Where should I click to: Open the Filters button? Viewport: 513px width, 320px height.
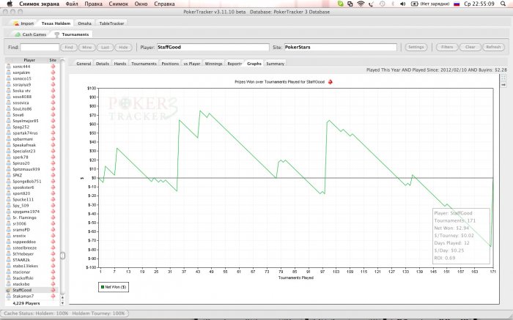click(447, 47)
